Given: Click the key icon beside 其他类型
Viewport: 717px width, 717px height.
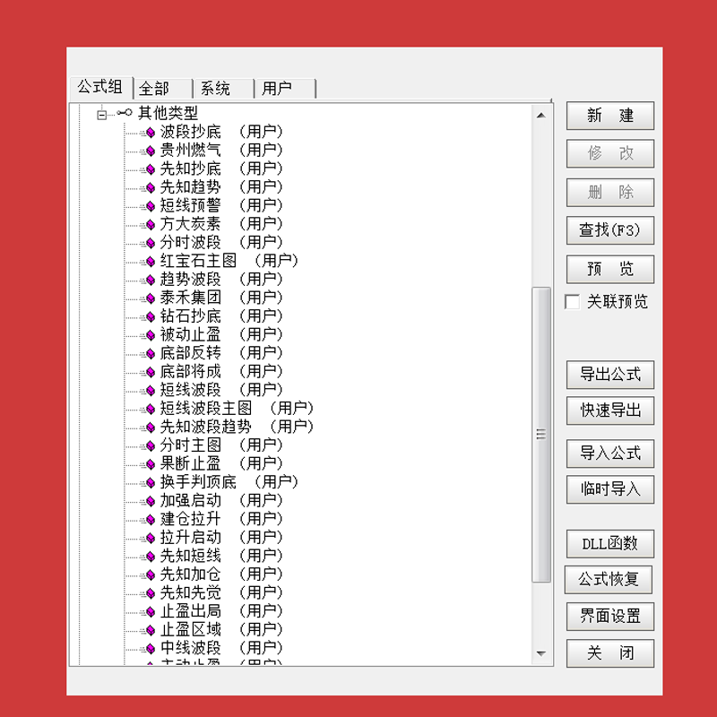Looking at the screenshot, I should pos(125,113).
